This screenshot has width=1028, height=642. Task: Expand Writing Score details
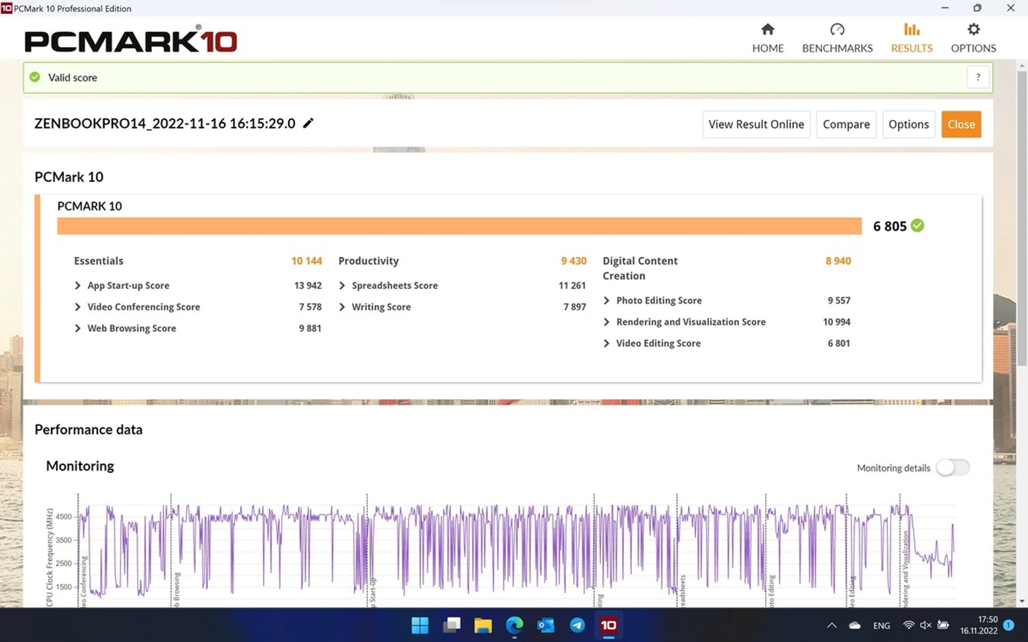click(x=342, y=307)
